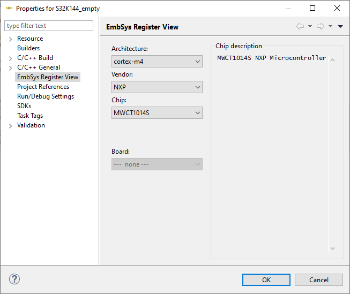The height and width of the screenshot is (294, 350).
Task: Select Project References in the tree
Action: 43,87
